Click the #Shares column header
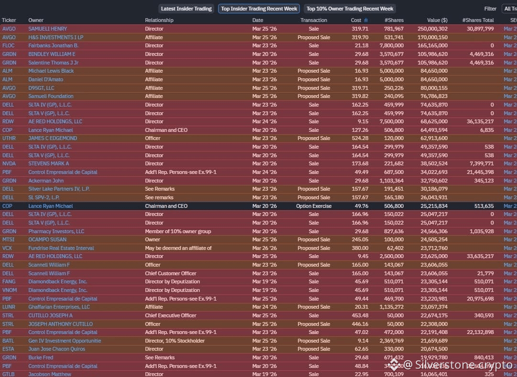 394,20
